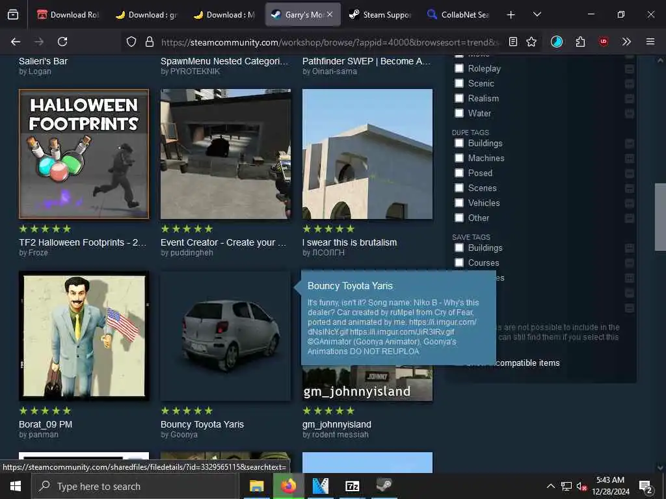Open a new browser tab
This screenshot has width=666, height=499.
[x=511, y=15]
